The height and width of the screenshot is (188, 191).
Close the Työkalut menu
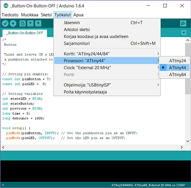[63, 15]
